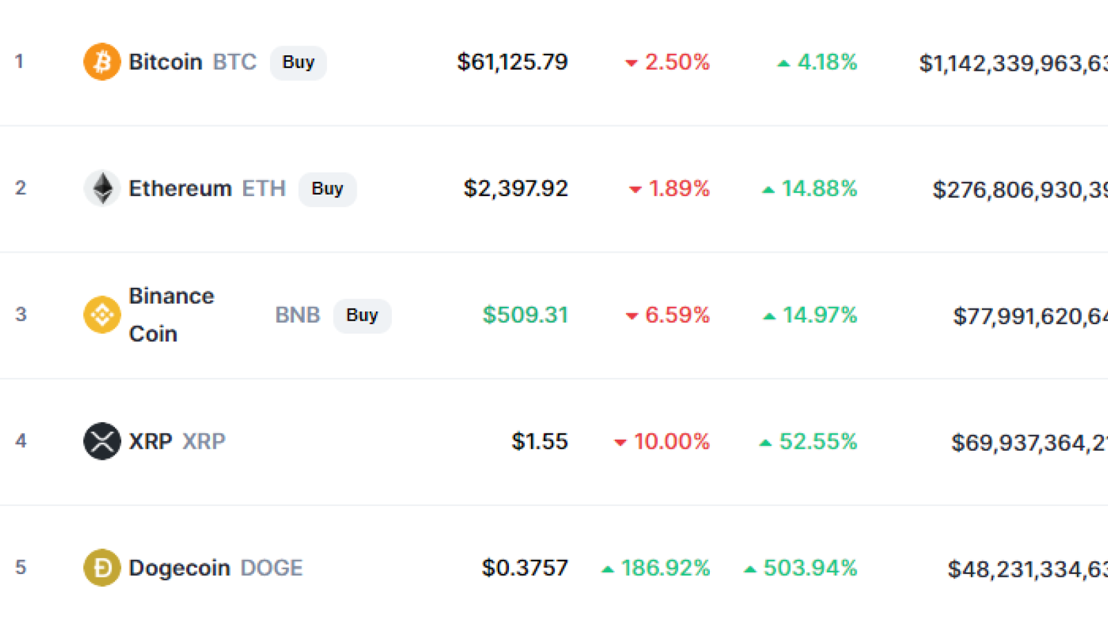Select the XRP ticker symbol text
Image resolution: width=1108 pixels, height=623 pixels.
click(204, 441)
